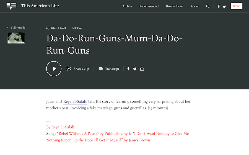249x155 pixels.
Task: Go to This American Life home title
Action: [40, 6]
